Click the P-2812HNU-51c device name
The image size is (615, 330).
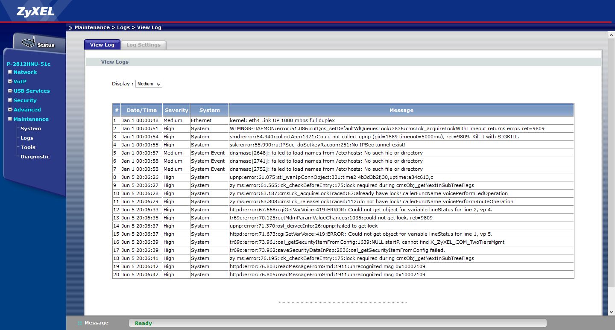click(29, 64)
